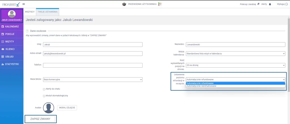Image resolution: width=290 pixels, height=124 pixels.
Task: Click the Polecaj i zarabiaj icon
Action: click(x=259, y=4)
